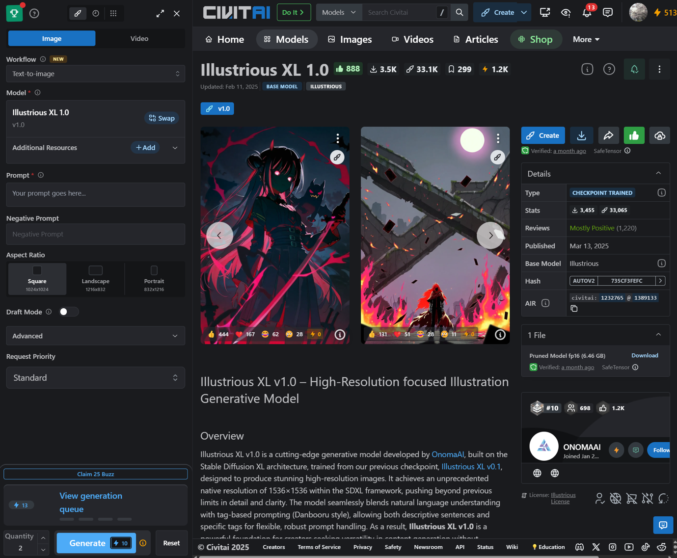
Task: Open the Models search category dropdown
Action: click(x=339, y=12)
